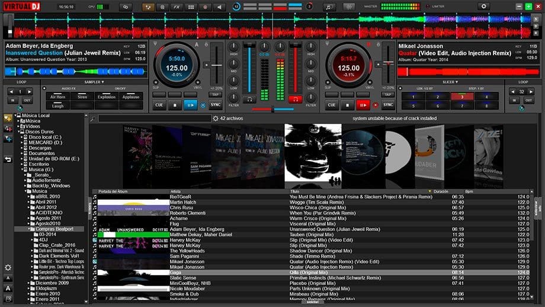Toggle the LIMITER indicator in the top bar
Viewport: 545px width, 307px height.
click(428, 7)
